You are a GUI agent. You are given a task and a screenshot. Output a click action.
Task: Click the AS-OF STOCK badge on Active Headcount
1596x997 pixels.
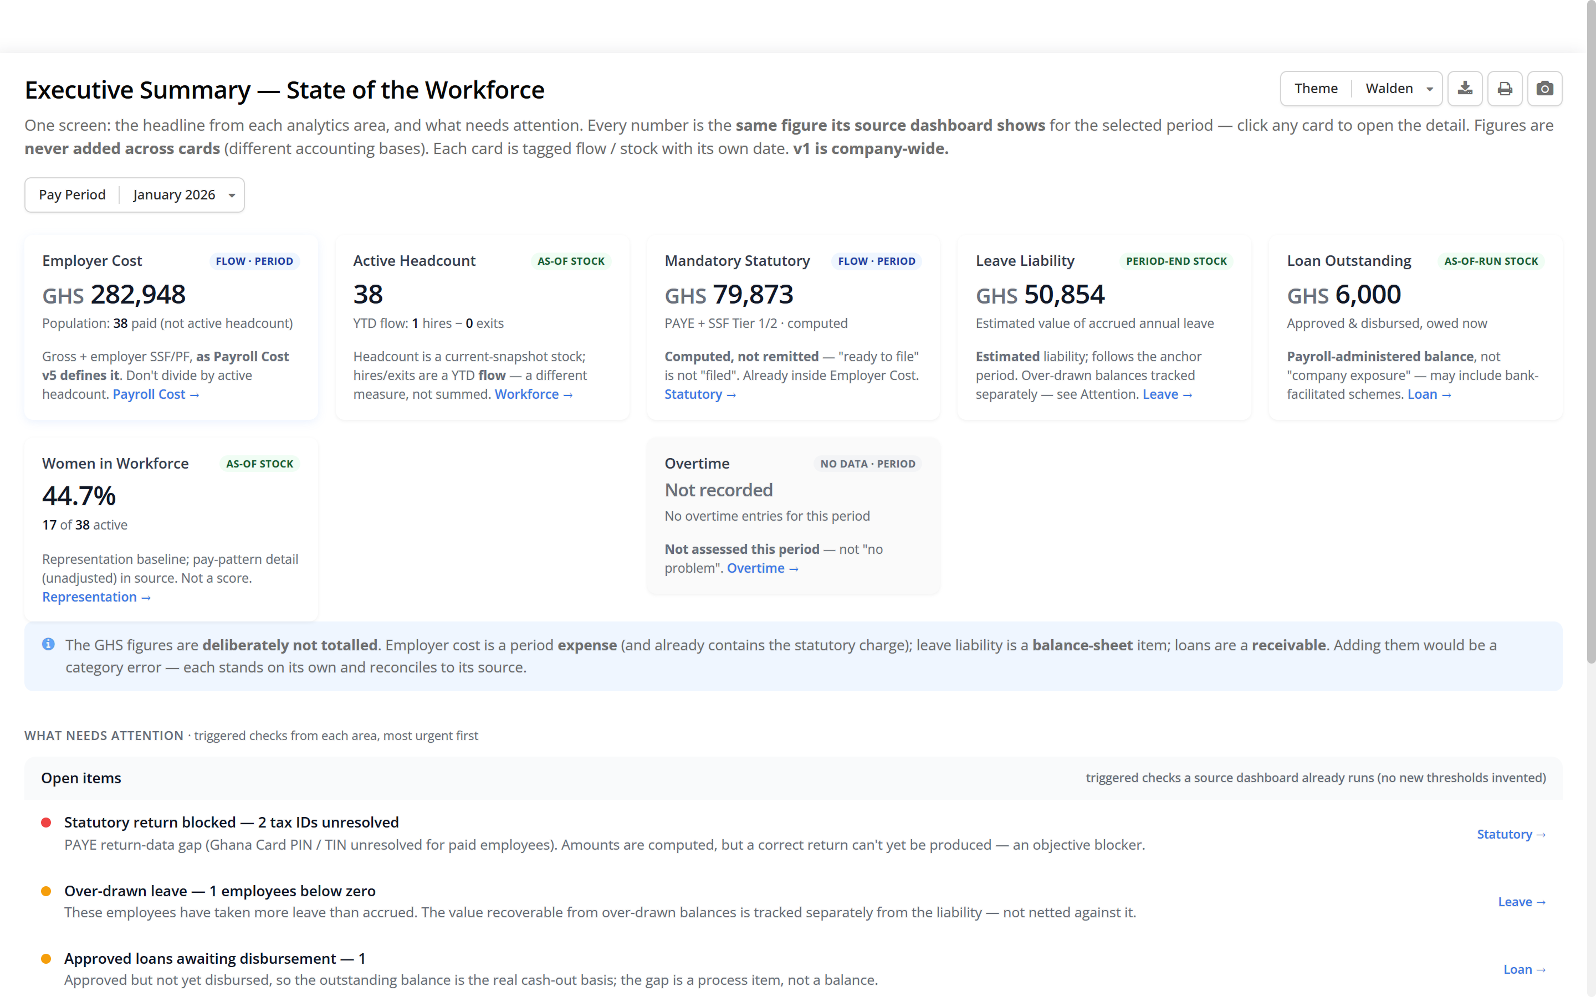570,261
